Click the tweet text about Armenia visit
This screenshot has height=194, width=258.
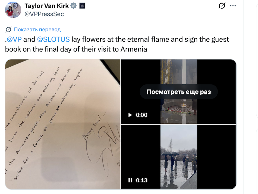pyautogui.click(x=117, y=44)
